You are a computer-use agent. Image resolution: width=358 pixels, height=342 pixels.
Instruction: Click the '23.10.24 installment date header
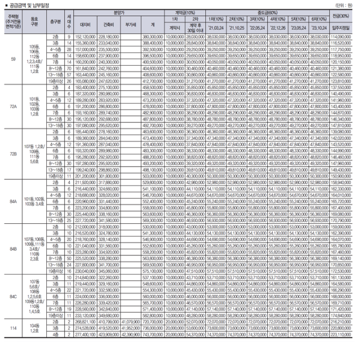[x=319, y=28]
